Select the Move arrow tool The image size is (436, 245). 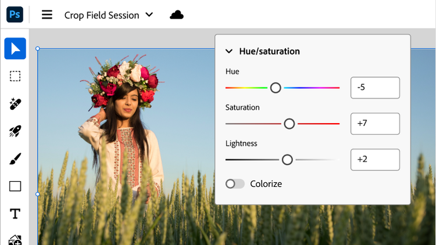coord(15,49)
